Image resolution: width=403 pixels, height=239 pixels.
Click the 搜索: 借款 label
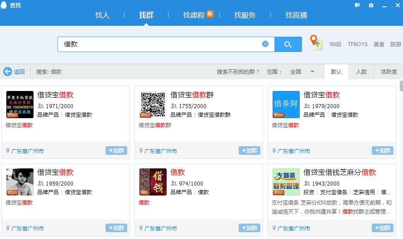pyautogui.click(x=49, y=72)
